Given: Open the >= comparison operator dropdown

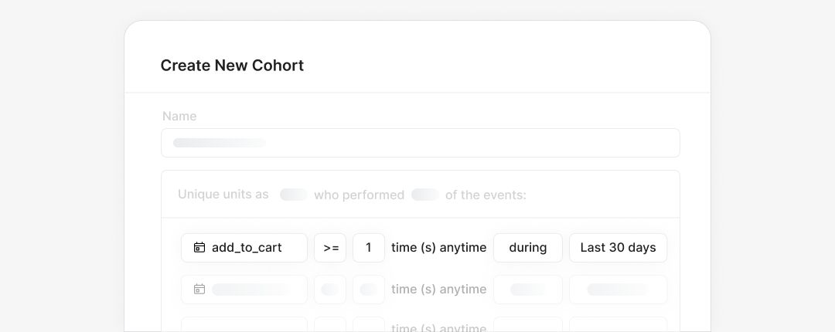Looking at the screenshot, I should point(330,248).
